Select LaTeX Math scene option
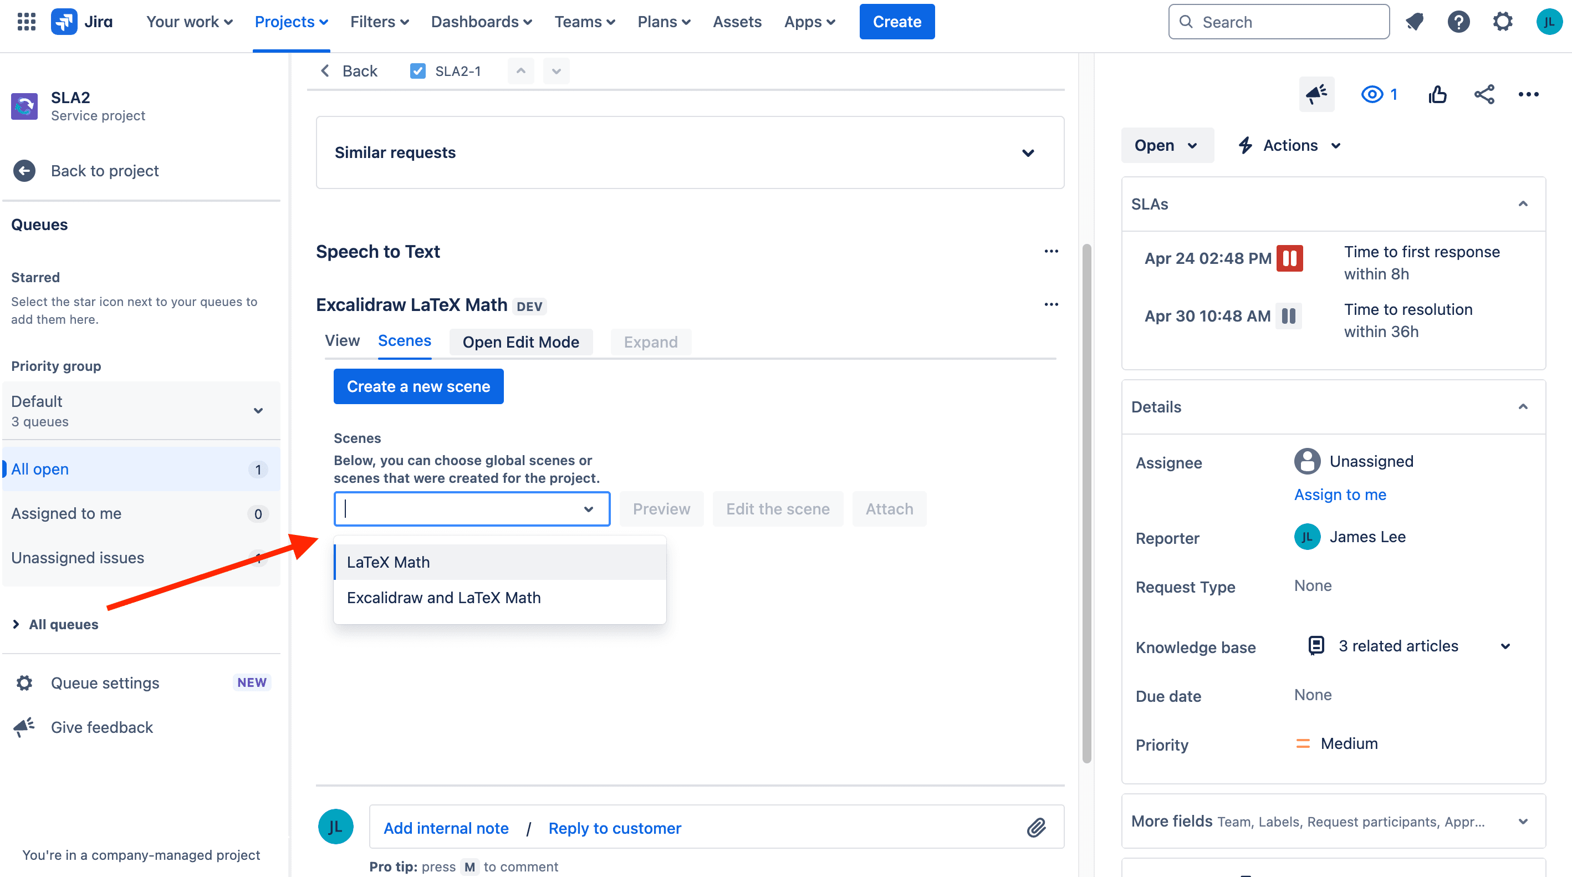 tap(500, 562)
